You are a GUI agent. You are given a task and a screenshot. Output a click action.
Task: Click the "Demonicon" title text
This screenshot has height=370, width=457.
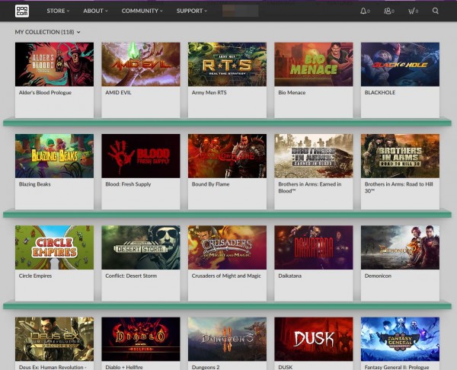[378, 276]
